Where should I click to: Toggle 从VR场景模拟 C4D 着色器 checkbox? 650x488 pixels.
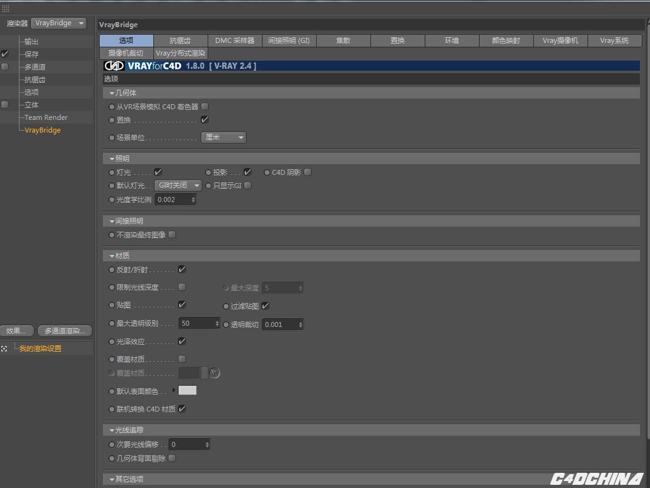pos(205,107)
